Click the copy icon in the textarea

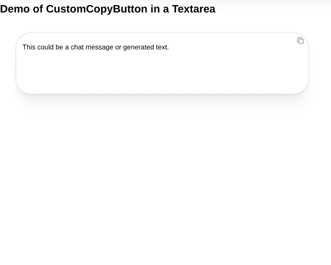[x=300, y=41]
